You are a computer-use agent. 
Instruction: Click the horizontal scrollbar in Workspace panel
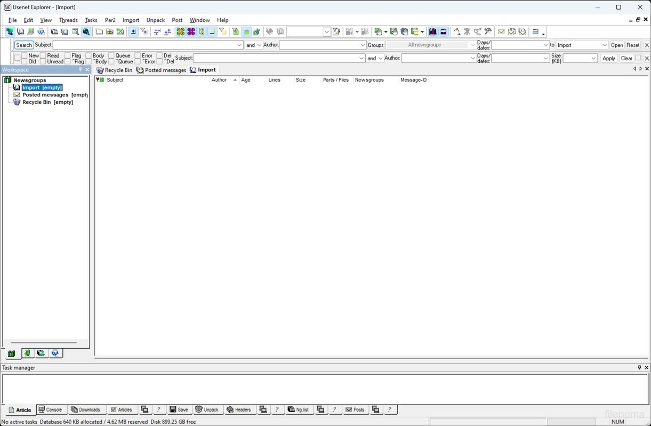(44, 343)
